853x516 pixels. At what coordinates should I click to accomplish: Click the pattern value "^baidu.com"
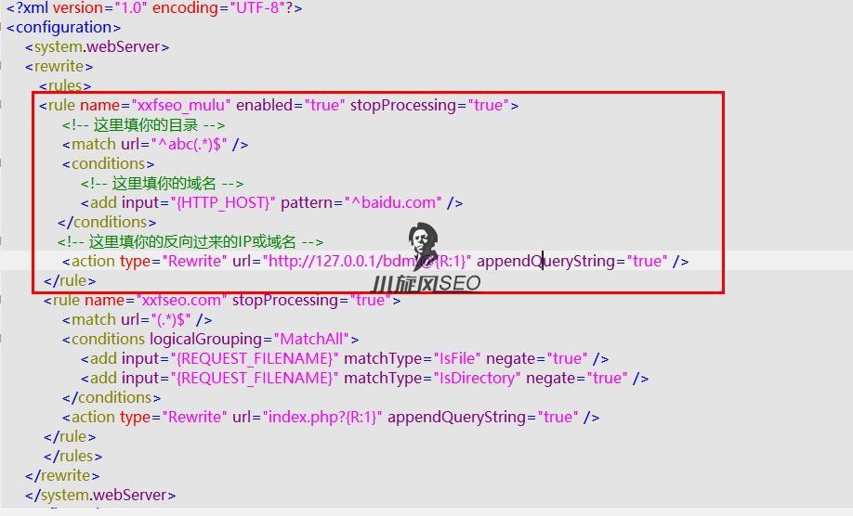click(x=393, y=203)
